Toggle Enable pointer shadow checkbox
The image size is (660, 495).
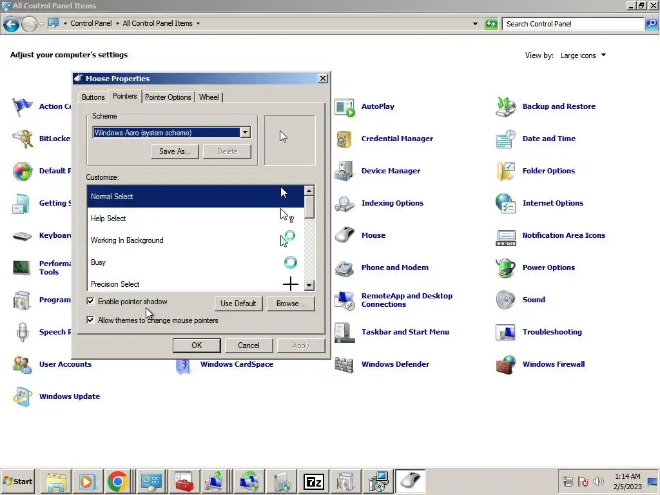click(x=90, y=302)
